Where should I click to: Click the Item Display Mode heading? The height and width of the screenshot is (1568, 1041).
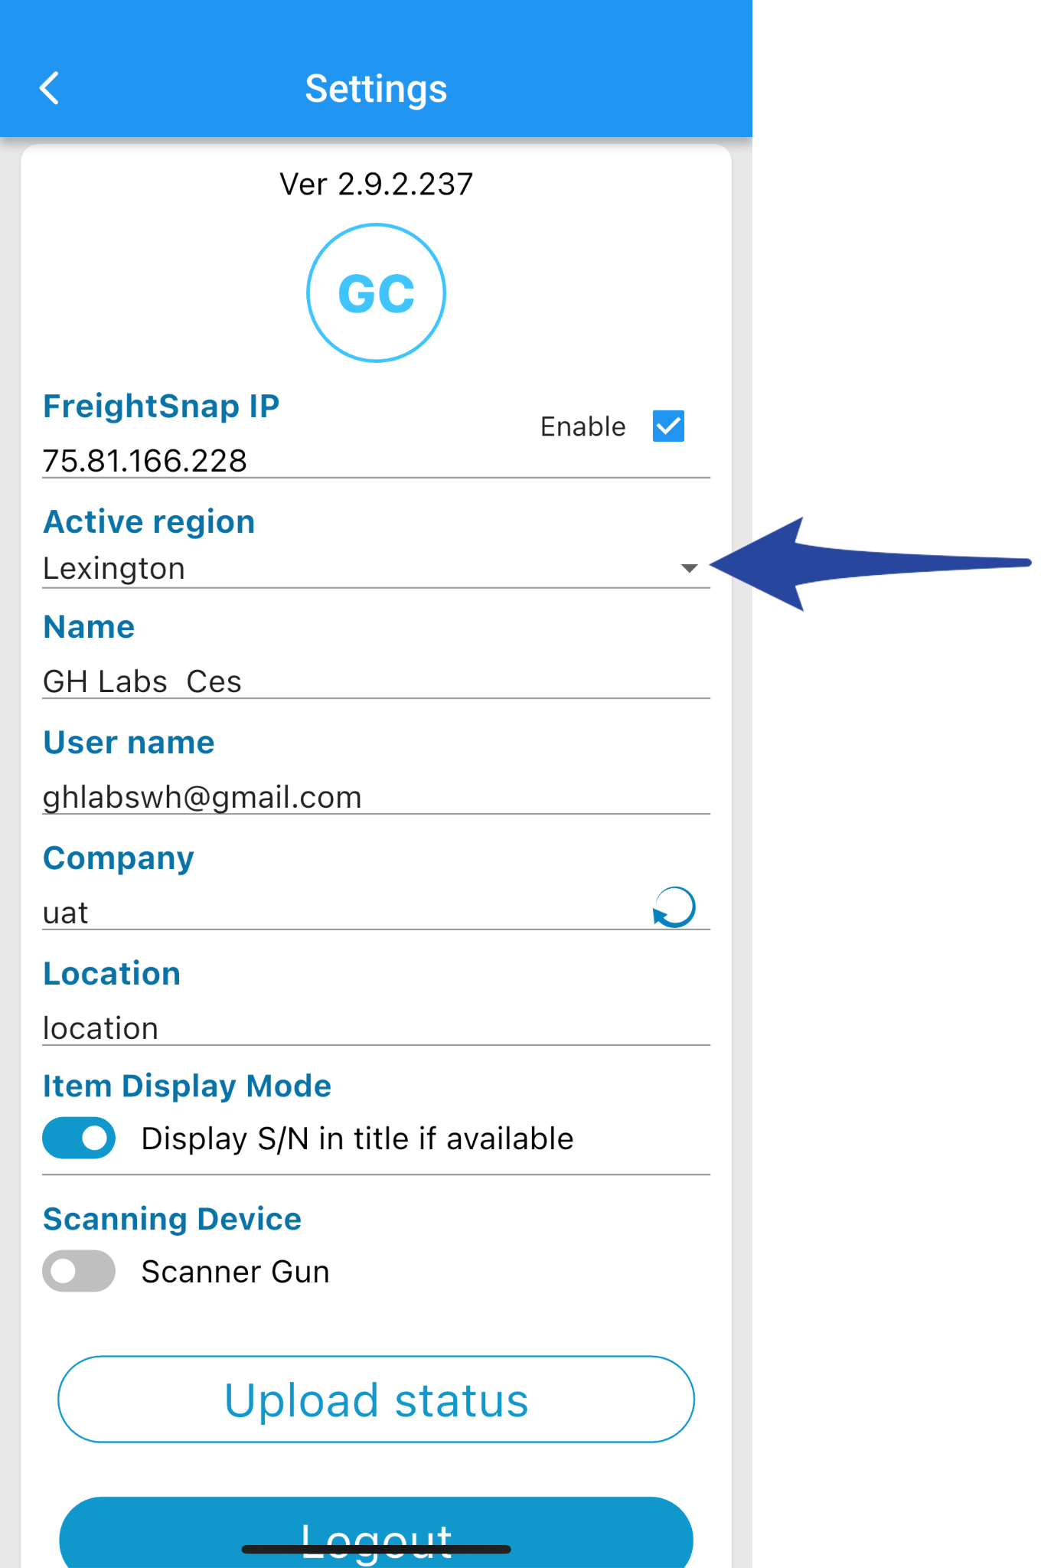[187, 1086]
